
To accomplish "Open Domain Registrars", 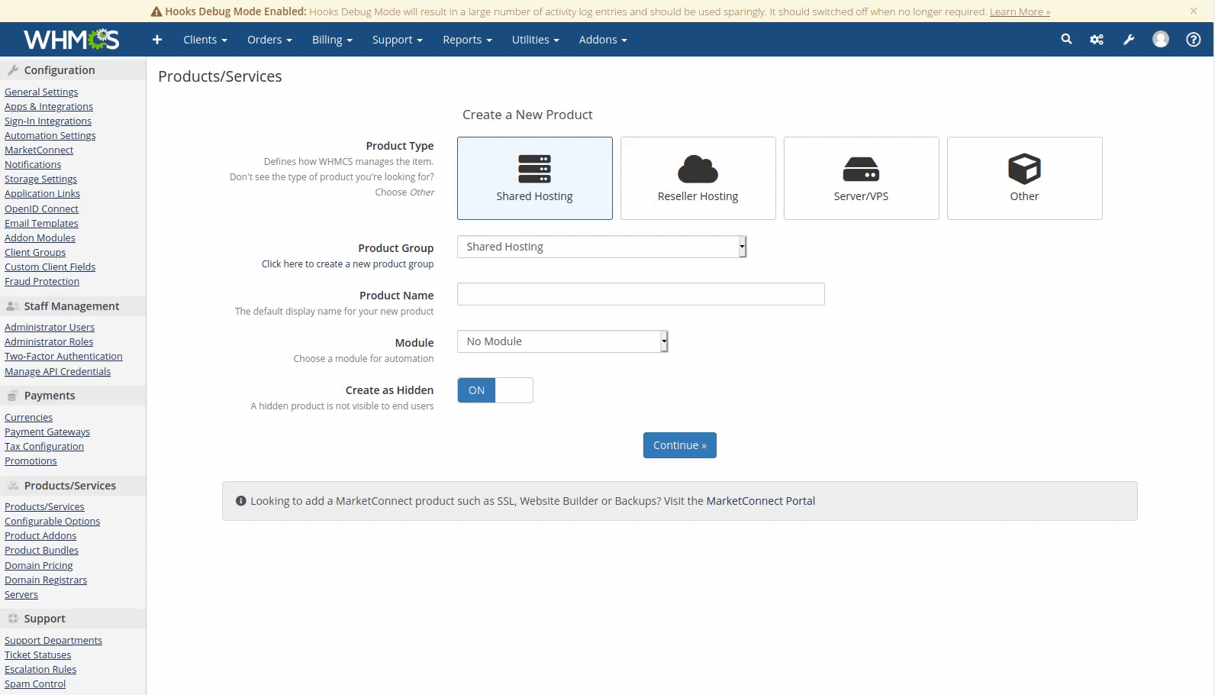I will tap(46, 580).
